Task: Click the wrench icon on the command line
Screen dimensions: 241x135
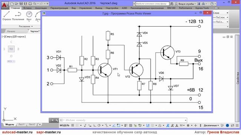Action: point(56,120)
